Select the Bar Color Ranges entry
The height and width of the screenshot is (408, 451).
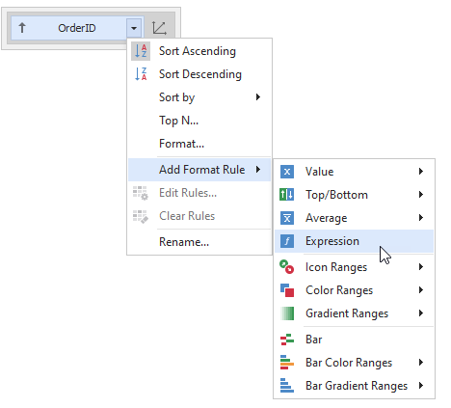354,363
